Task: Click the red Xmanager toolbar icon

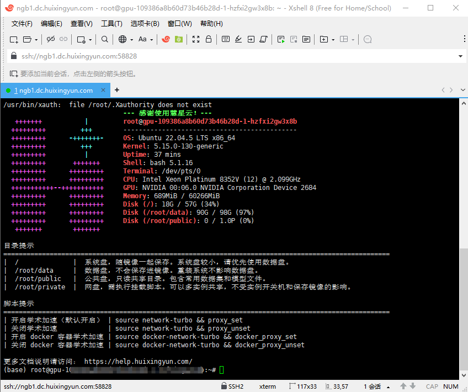Action: point(166,39)
